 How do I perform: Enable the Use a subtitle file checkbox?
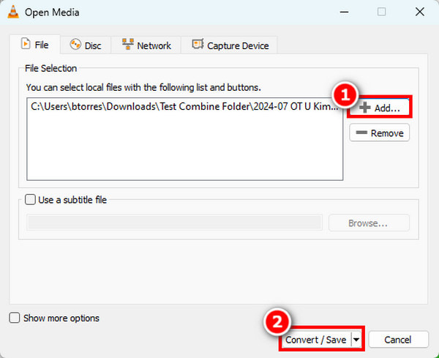tap(30, 200)
